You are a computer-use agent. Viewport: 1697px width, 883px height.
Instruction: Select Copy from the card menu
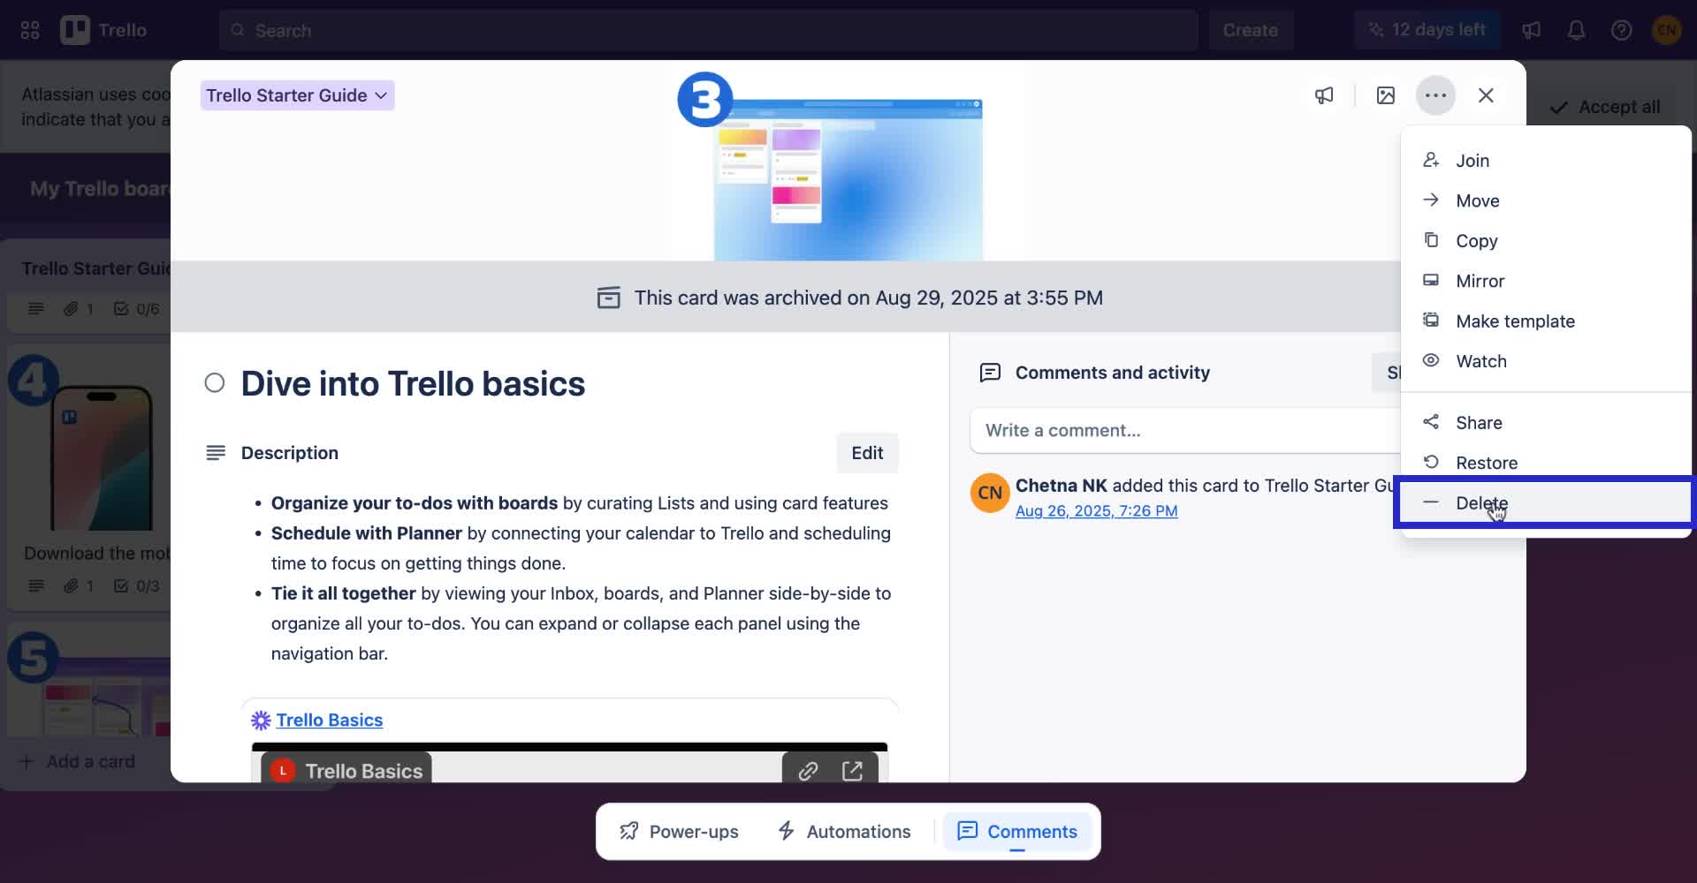(x=1476, y=240)
